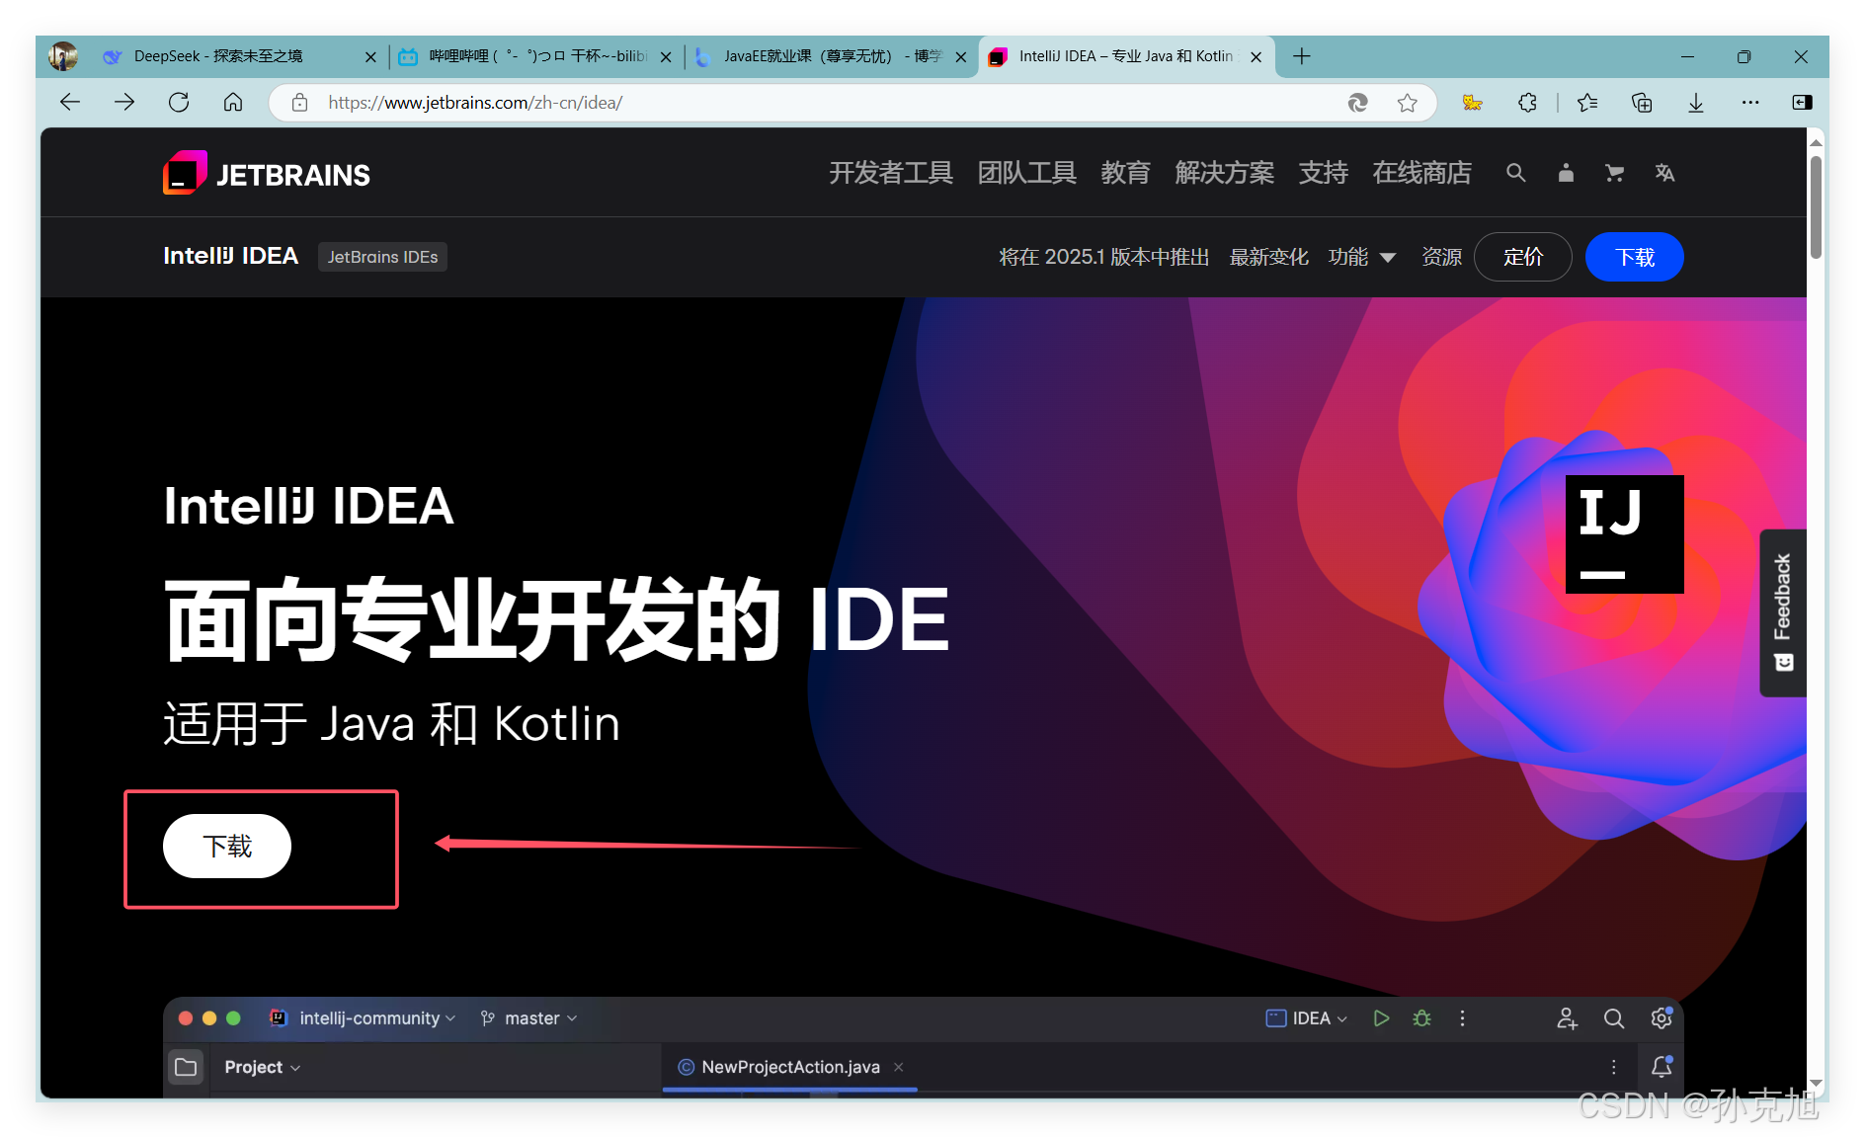Open the 将在 2025.1 版本中推出 link

(1103, 257)
